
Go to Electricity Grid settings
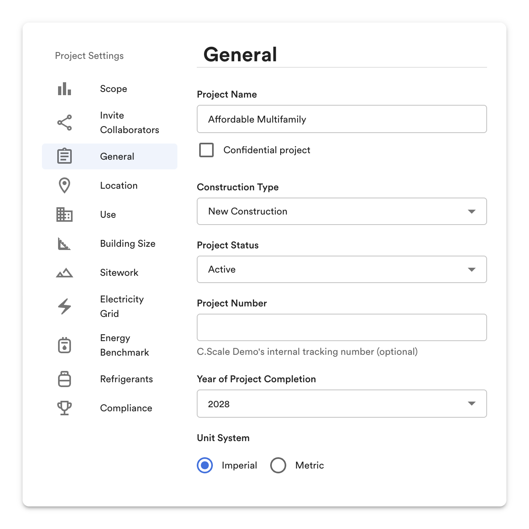[x=110, y=306]
